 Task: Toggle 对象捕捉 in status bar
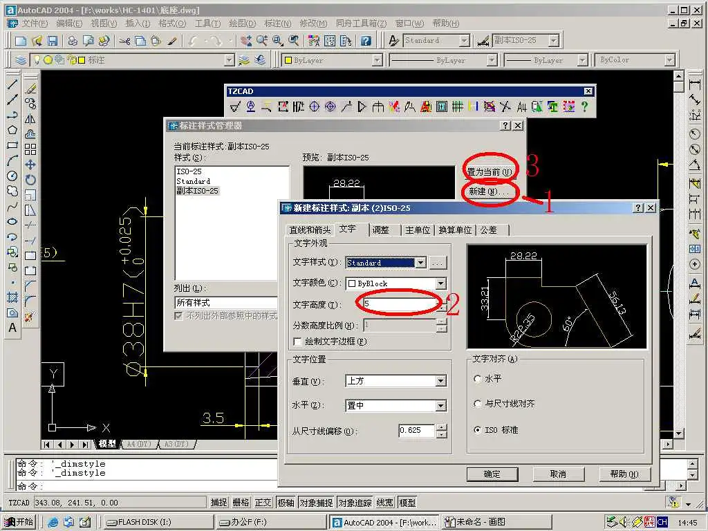(316, 503)
